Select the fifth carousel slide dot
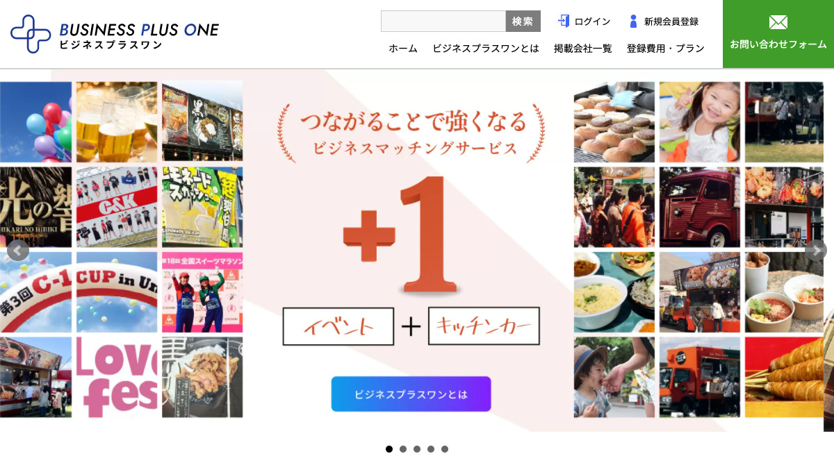 (x=445, y=449)
